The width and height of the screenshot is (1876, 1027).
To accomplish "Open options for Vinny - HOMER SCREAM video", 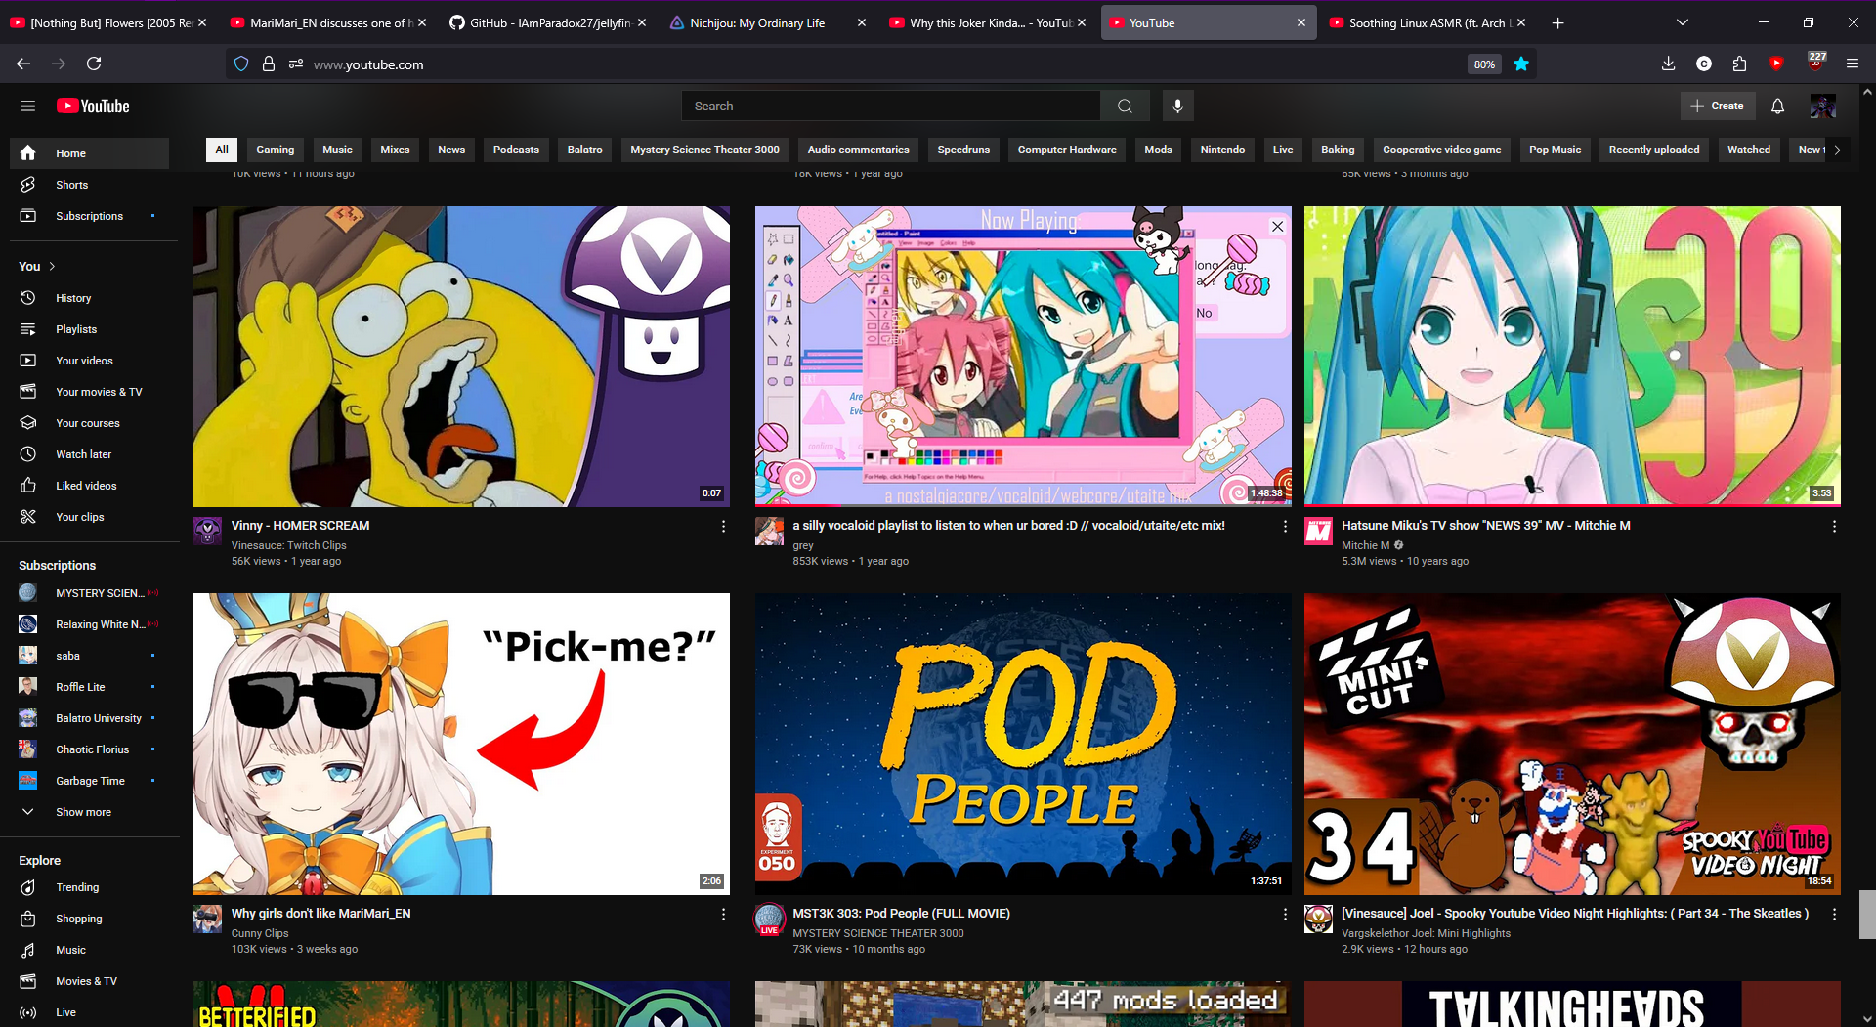I will pyautogui.click(x=723, y=526).
